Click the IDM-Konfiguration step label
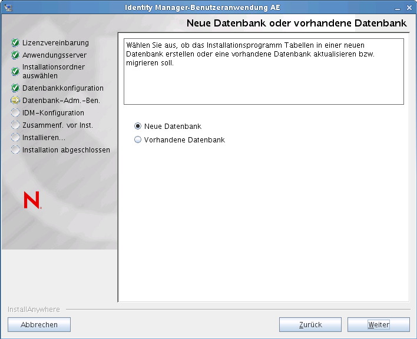 pos(53,113)
